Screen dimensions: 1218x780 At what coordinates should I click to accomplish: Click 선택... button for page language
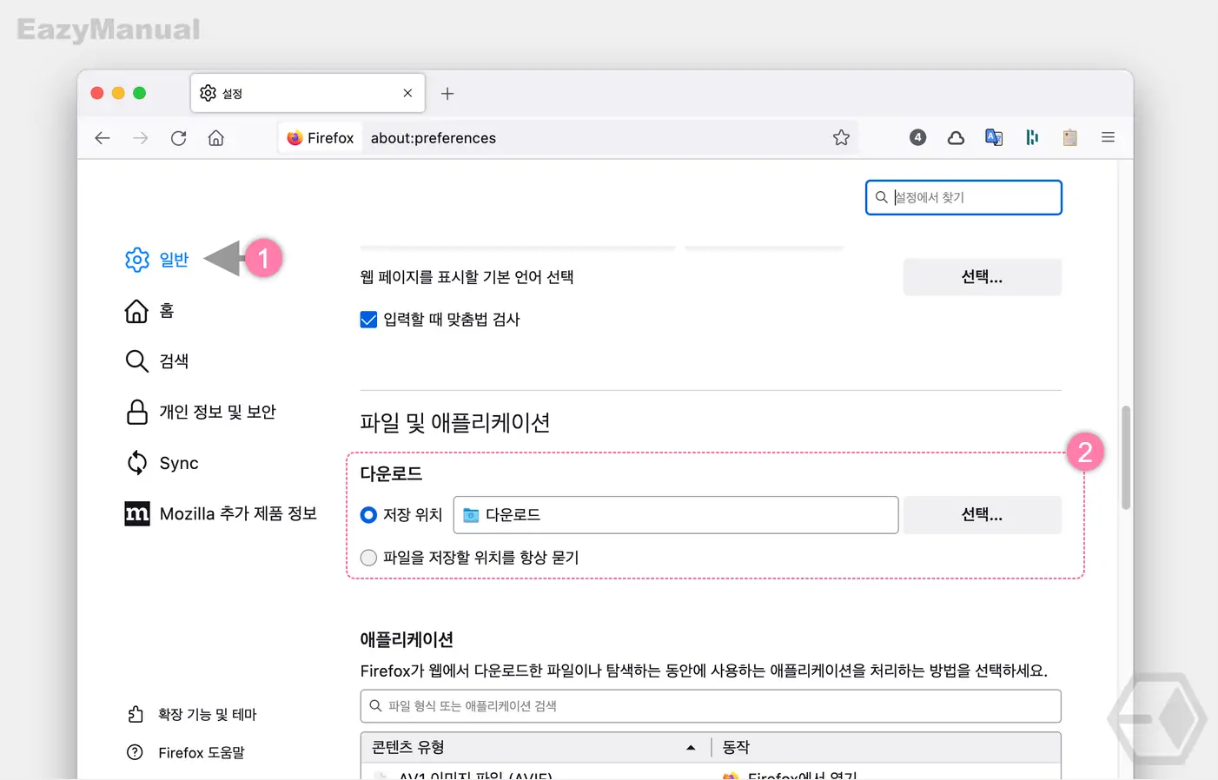click(x=982, y=277)
